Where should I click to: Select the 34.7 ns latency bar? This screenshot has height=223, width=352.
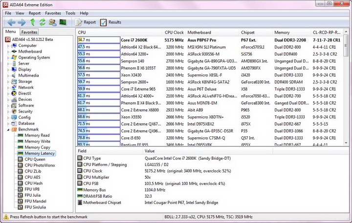point(99,40)
